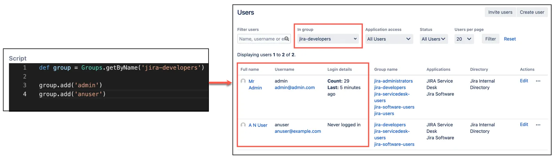
Task: Click Edit for the anuser user
Action: pyautogui.click(x=524, y=124)
